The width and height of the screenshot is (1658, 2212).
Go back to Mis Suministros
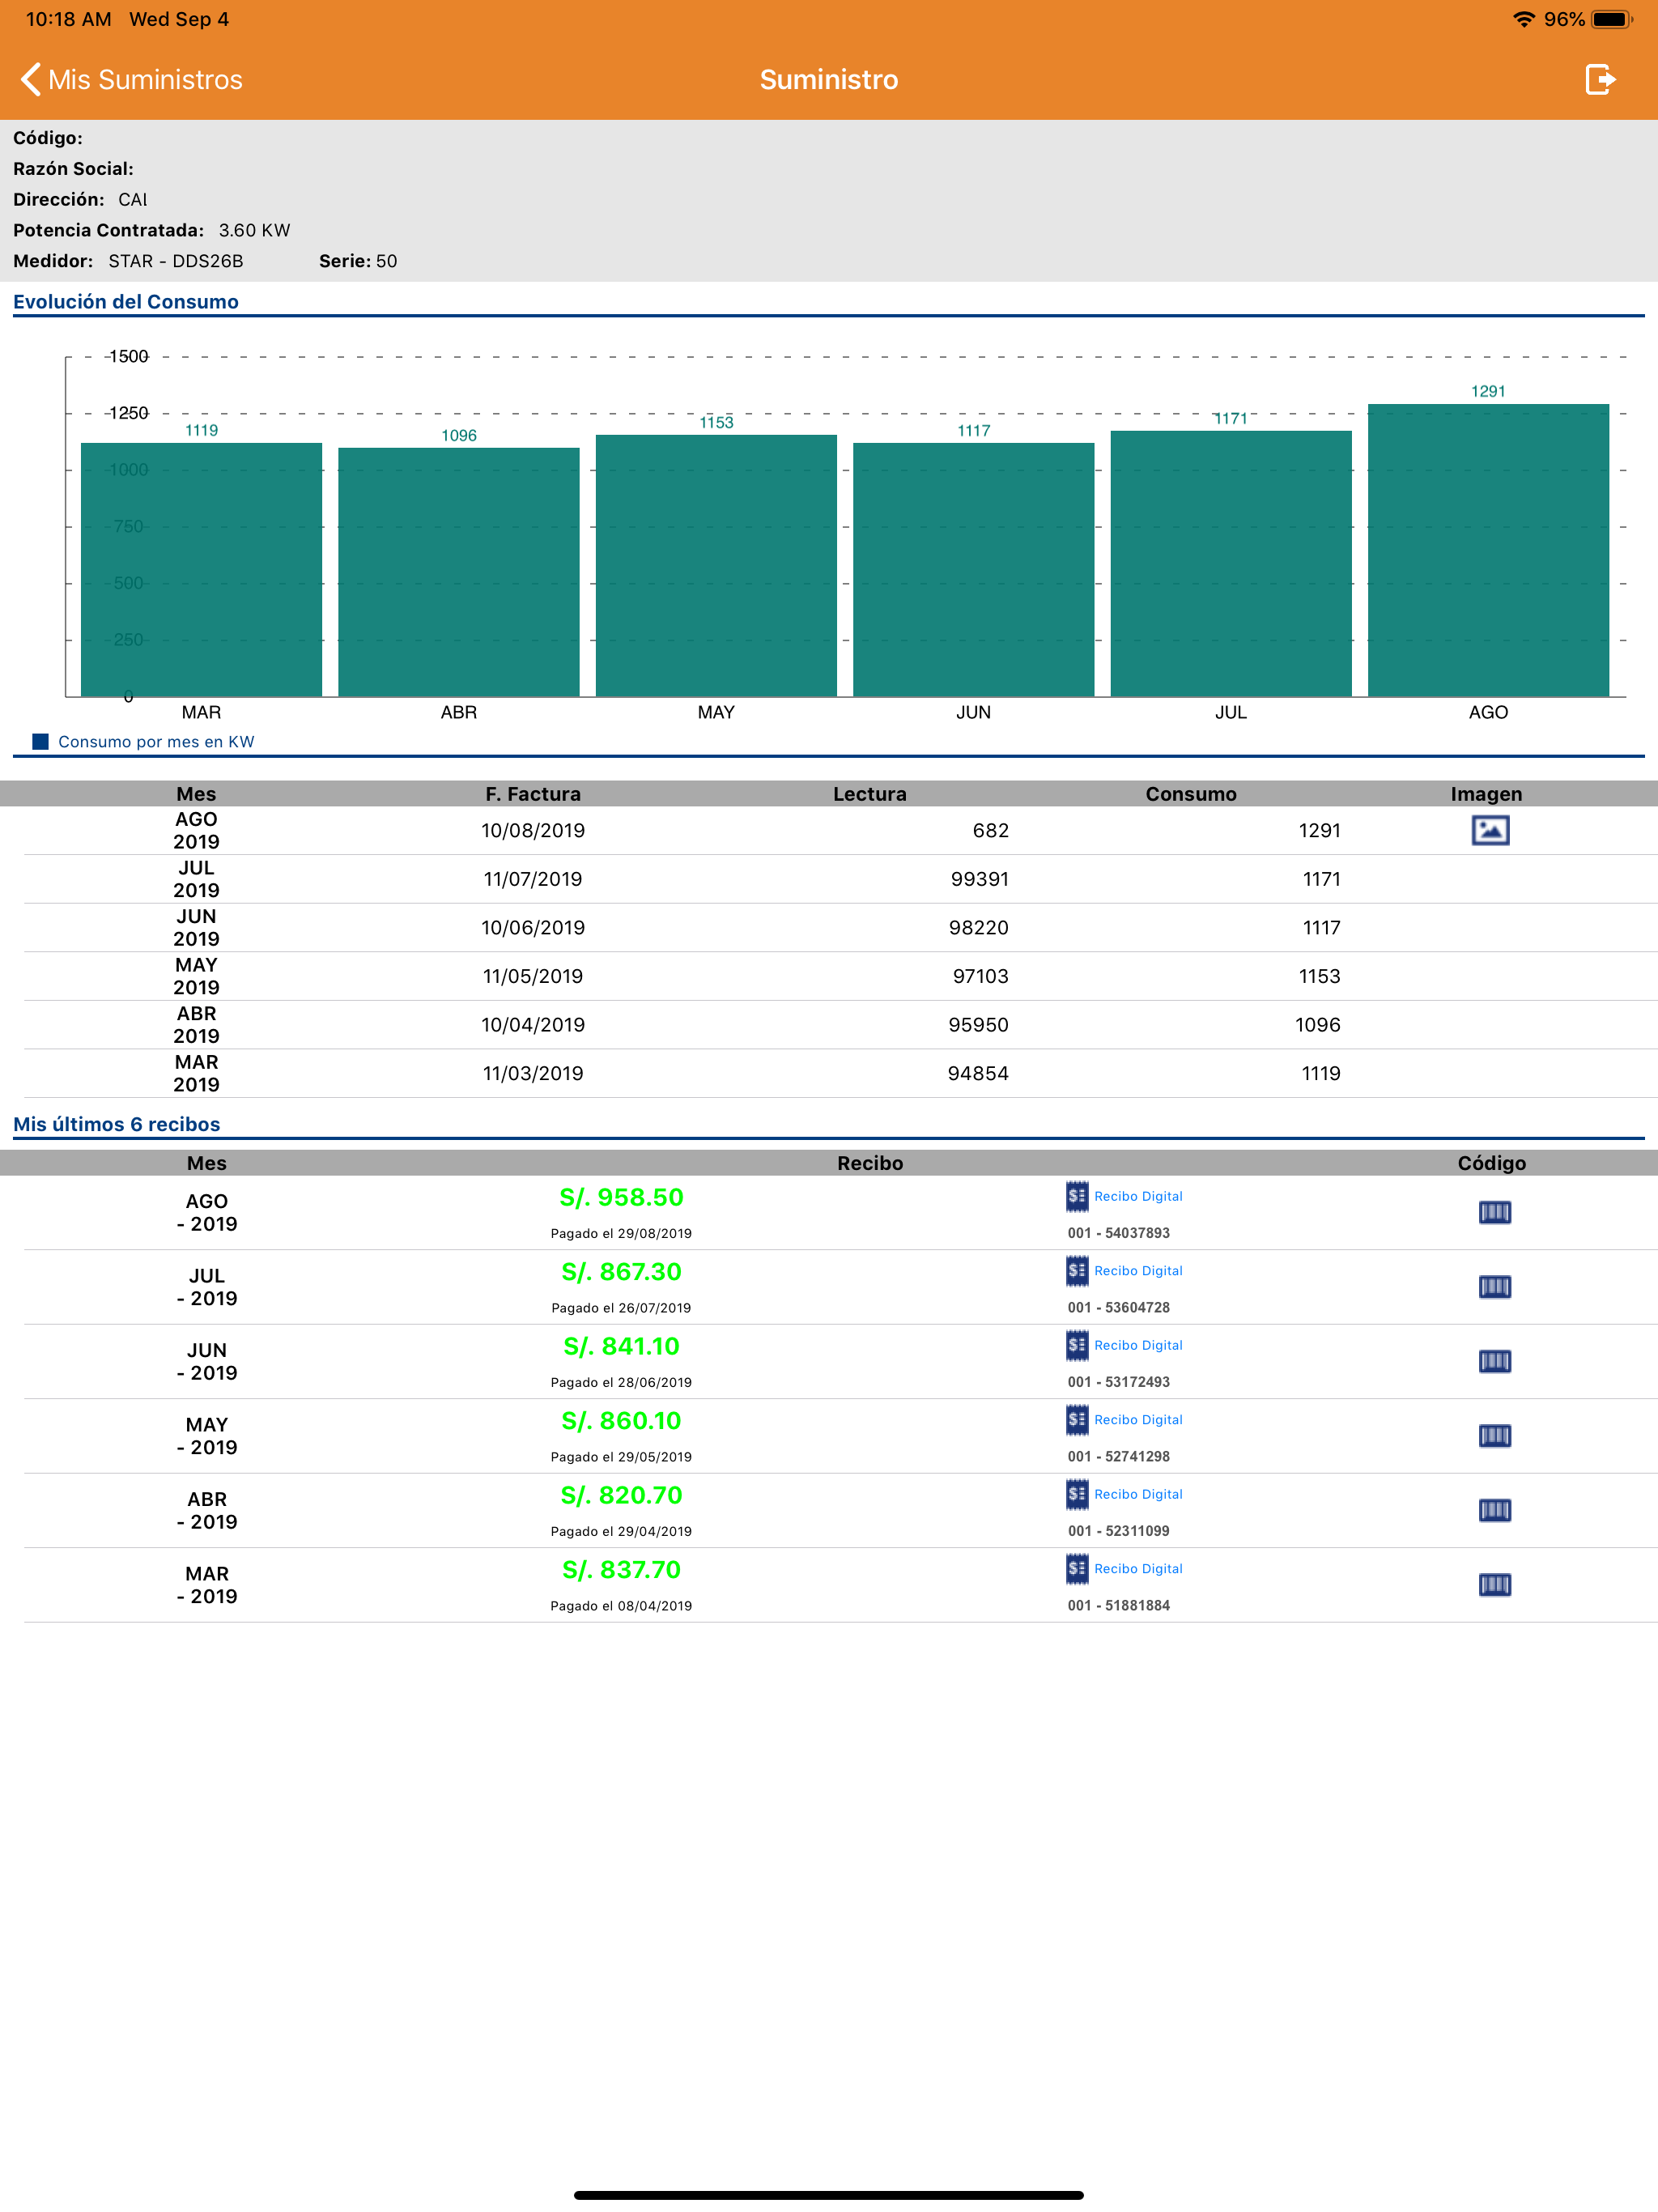pyautogui.click(x=132, y=79)
